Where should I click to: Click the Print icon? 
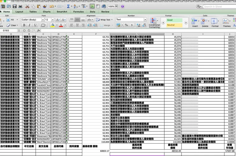pyautogui.click(x=20, y=6)
